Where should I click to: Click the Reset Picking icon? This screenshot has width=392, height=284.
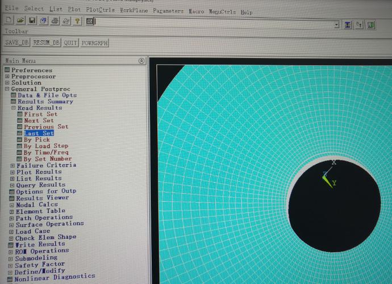(359, 25)
